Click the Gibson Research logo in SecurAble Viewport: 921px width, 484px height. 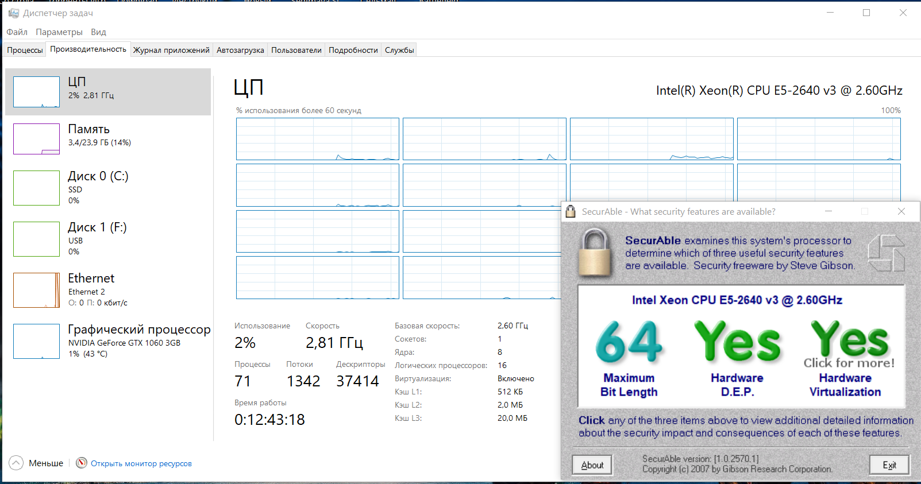coord(885,253)
